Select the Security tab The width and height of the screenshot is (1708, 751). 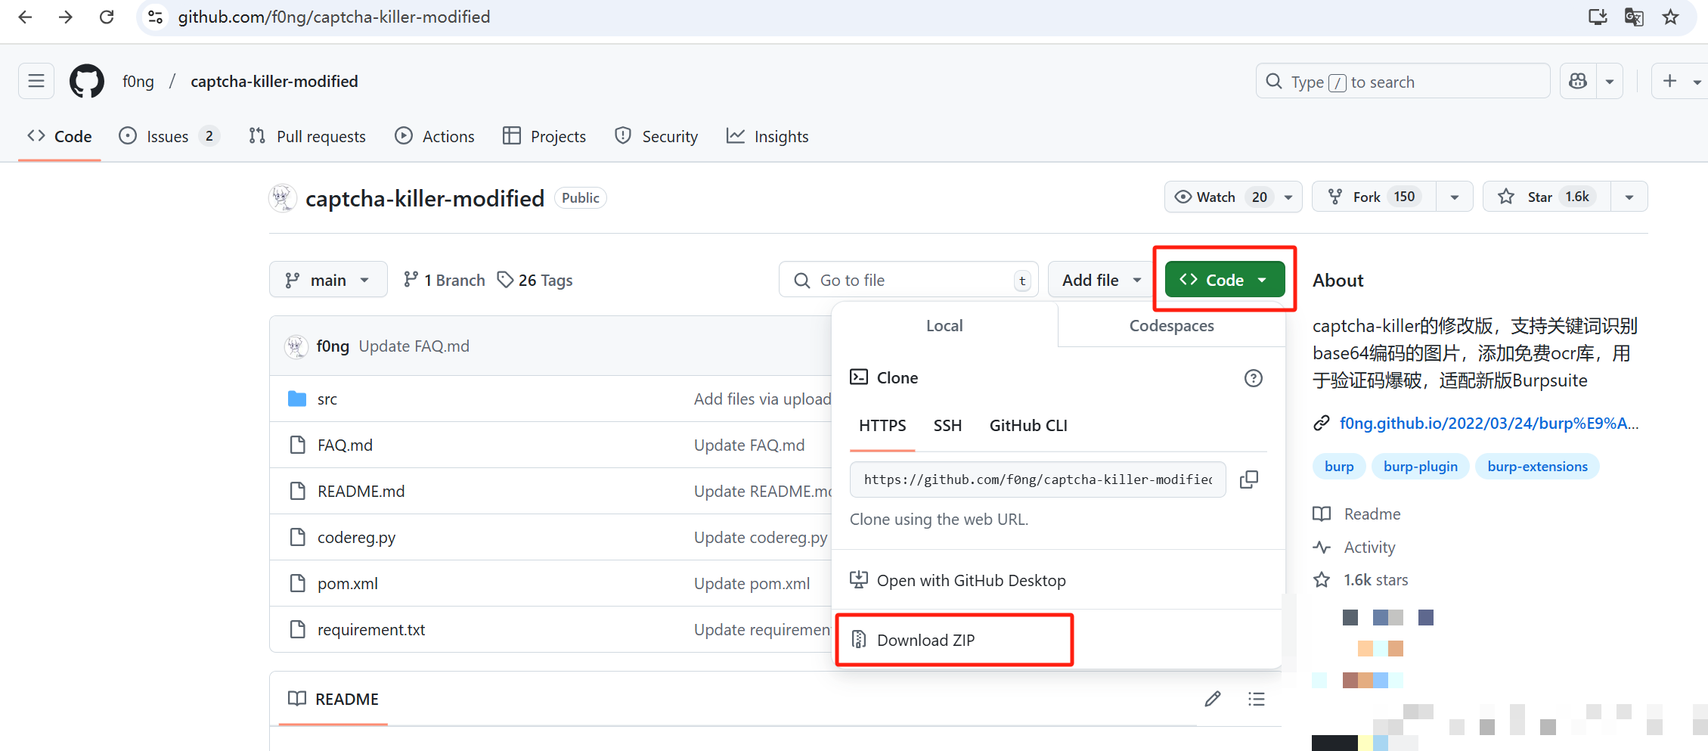click(x=656, y=136)
